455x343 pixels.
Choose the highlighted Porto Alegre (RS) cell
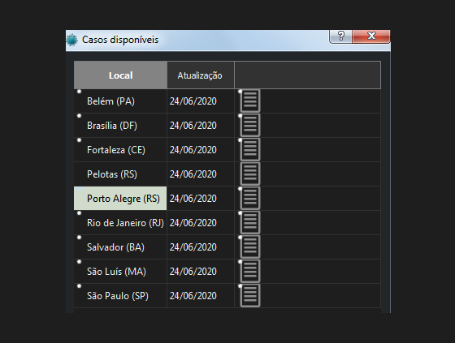click(120, 199)
